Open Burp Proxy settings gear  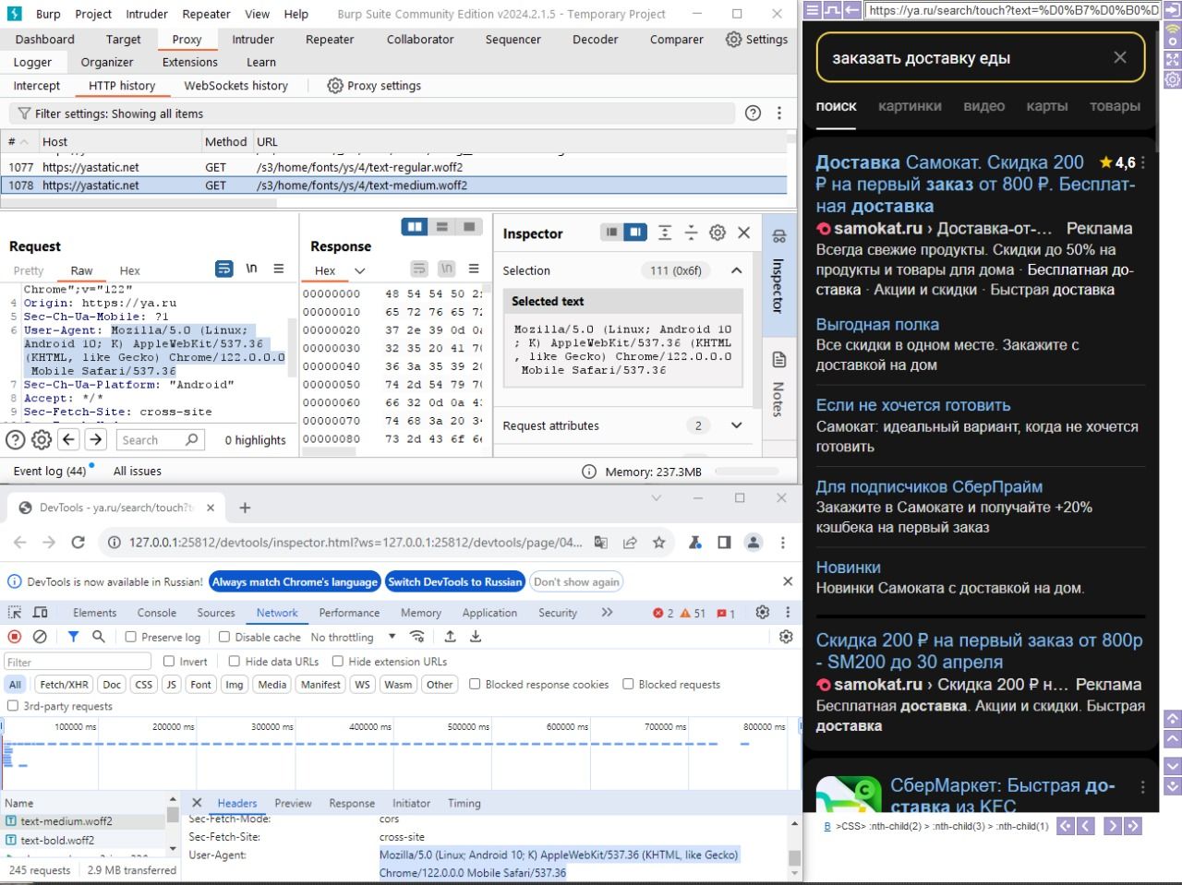click(335, 86)
